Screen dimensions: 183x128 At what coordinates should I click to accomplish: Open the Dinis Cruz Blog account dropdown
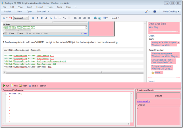171,11
